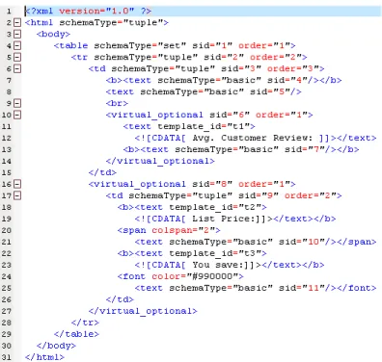Click the xml version declaration text
Image resolution: width=382 pixels, height=362 pixels.
tap(88, 11)
